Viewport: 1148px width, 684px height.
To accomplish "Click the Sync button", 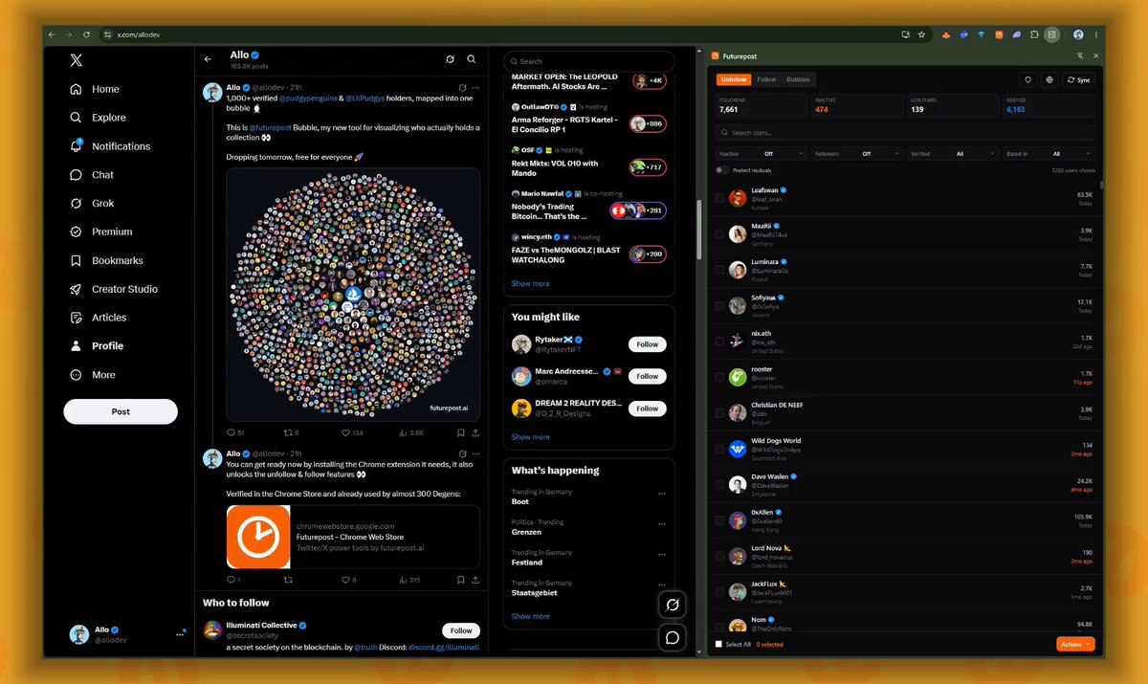I will pyautogui.click(x=1079, y=79).
